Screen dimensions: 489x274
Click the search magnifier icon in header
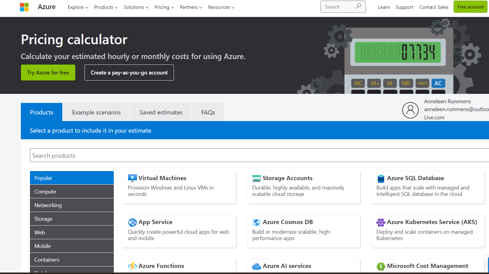point(358,6)
